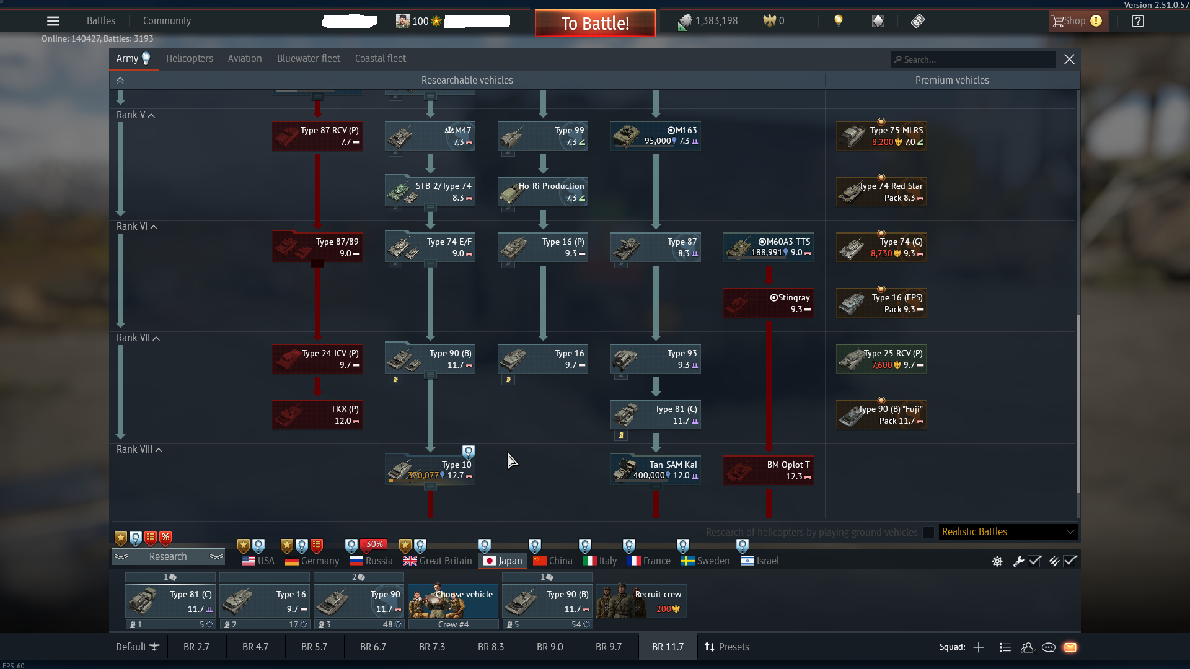Viewport: 1190px width, 669px height.
Task: Toggle auto-refill ammunition checkbox
Action: [1070, 561]
